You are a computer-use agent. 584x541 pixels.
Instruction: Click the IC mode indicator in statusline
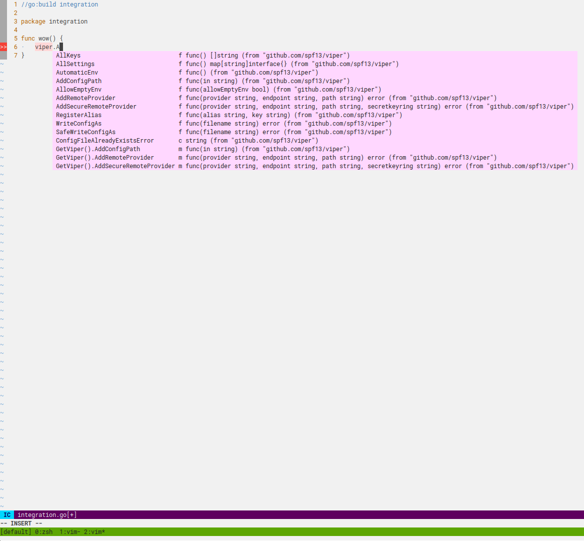click(x=7, y=515)
